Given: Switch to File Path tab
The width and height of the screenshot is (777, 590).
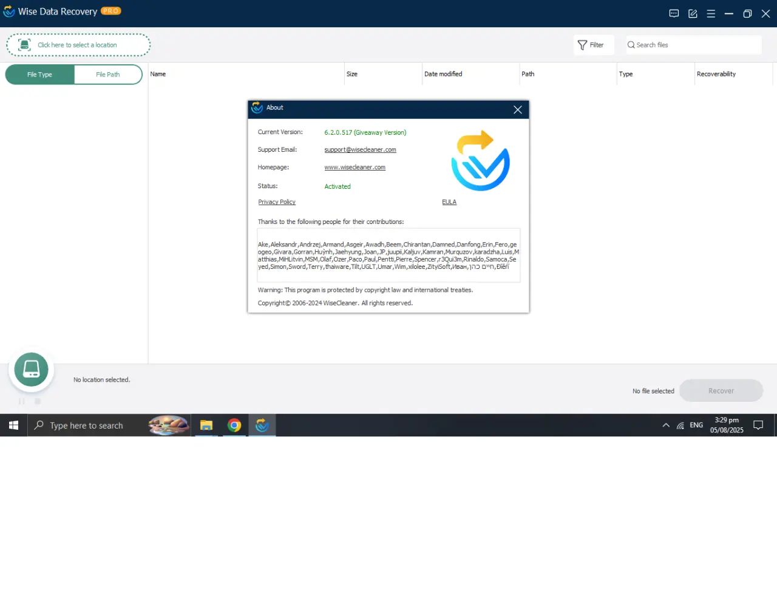Looking at the screenshot, I should pos(108,75).
